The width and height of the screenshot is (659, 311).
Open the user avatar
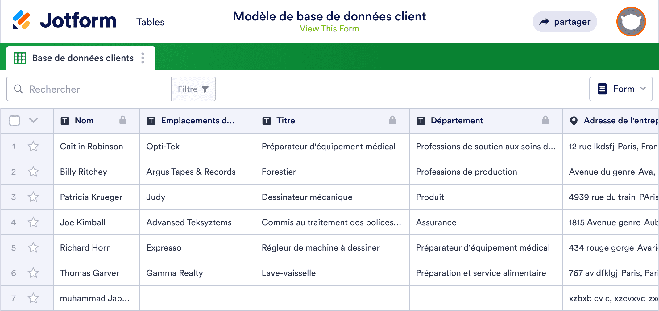click(x=631, y=21)
